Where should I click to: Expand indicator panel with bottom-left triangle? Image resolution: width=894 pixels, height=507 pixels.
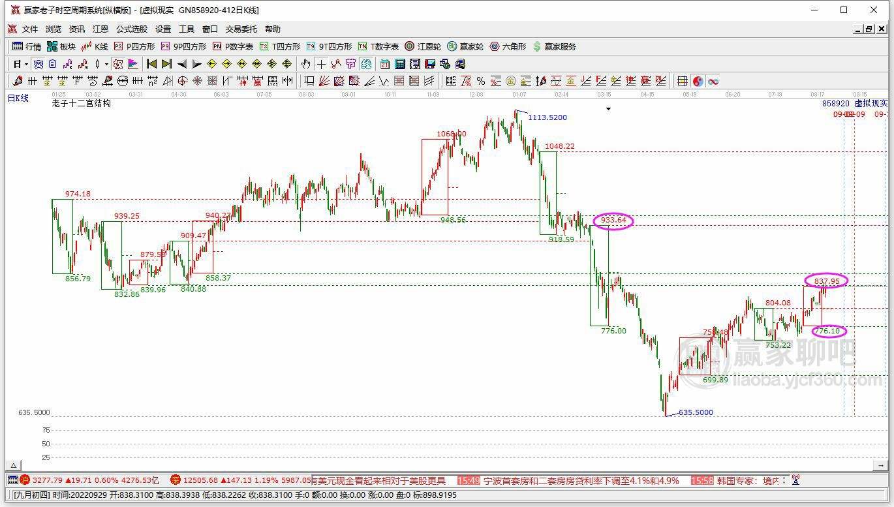(x=13, y=465)
